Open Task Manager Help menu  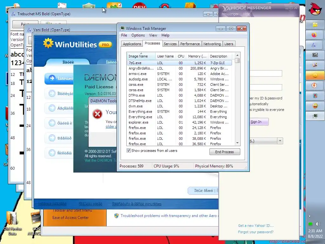pyautogui.click(x=165, y=35)
